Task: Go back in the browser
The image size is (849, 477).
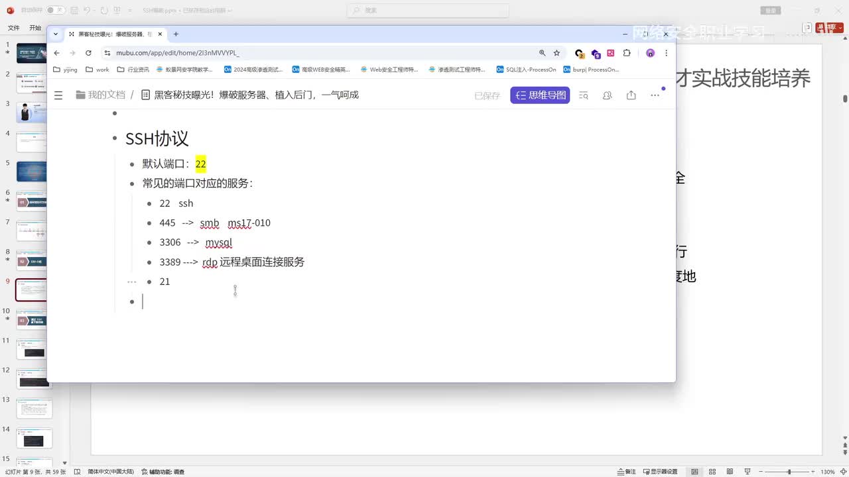Action: (56, 53)
